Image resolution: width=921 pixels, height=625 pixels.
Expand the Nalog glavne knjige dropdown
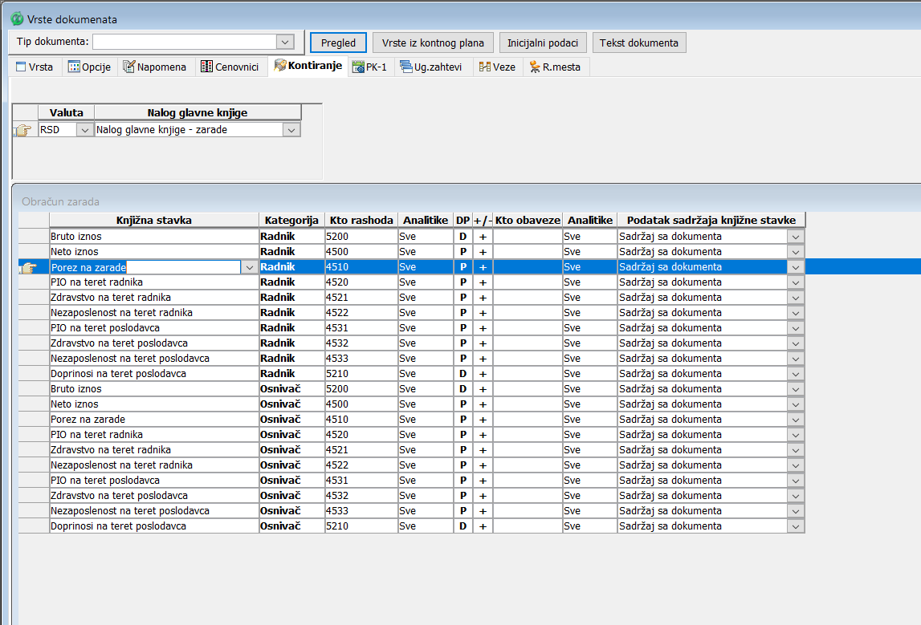point(291,130)
